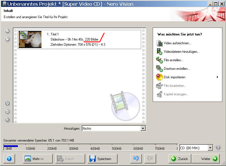Choose Videodateien hinzufügen... option
Screen dimensions: 226x166
[x=182, y=52]
